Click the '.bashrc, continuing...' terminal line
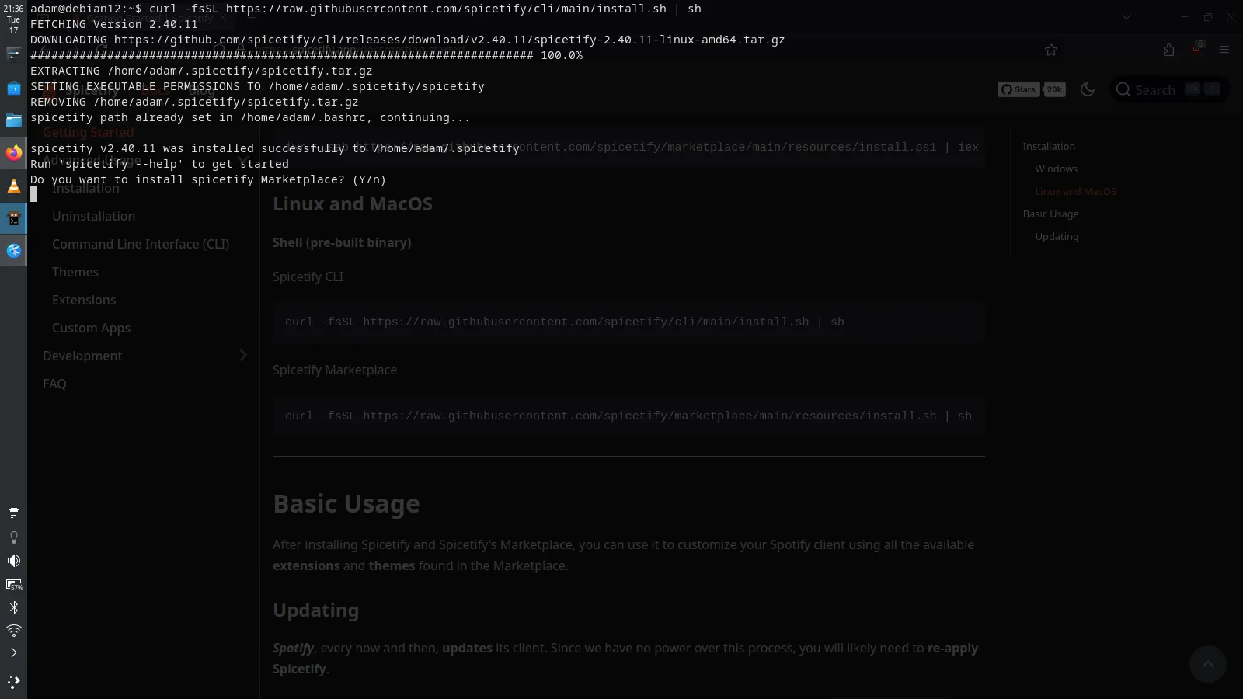This screenshot has height=699, width=1243. point(250,117)
